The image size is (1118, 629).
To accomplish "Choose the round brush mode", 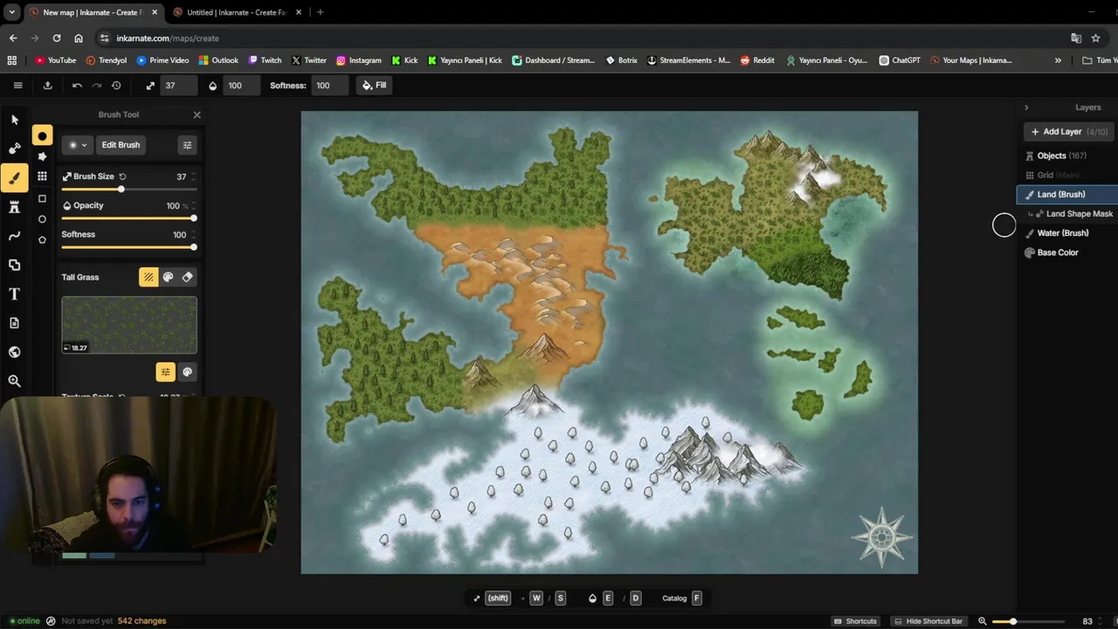I will pyautogui.click(x=42, y=135).
